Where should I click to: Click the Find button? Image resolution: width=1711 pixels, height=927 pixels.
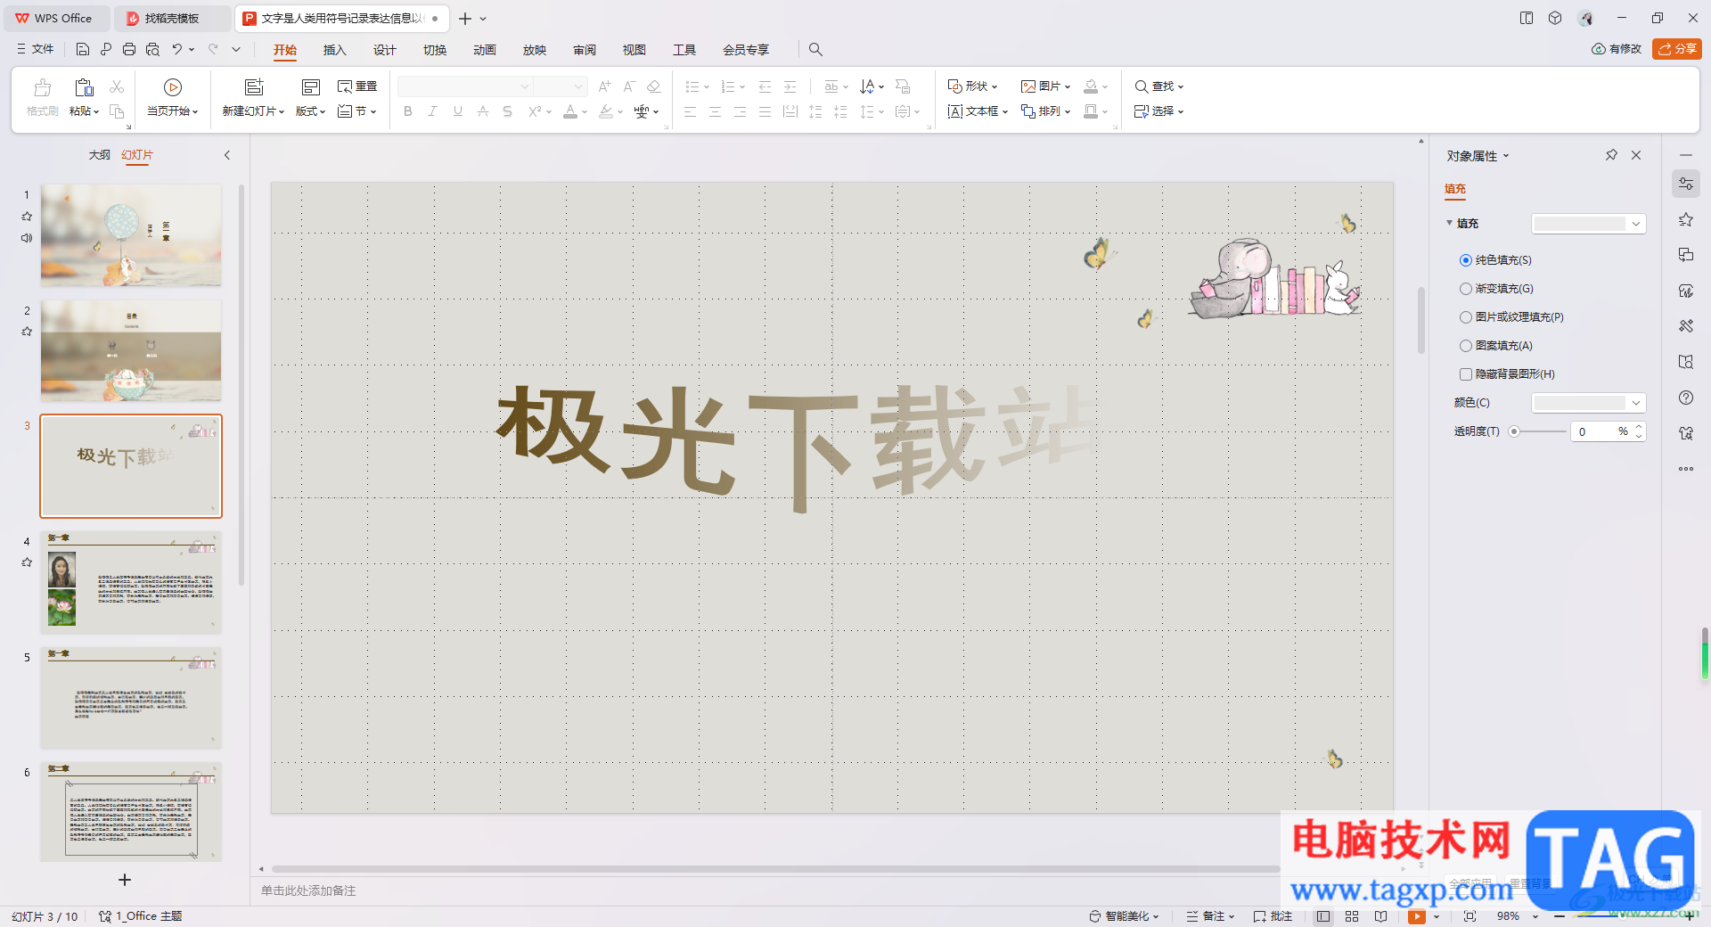tap(1158, 86)
